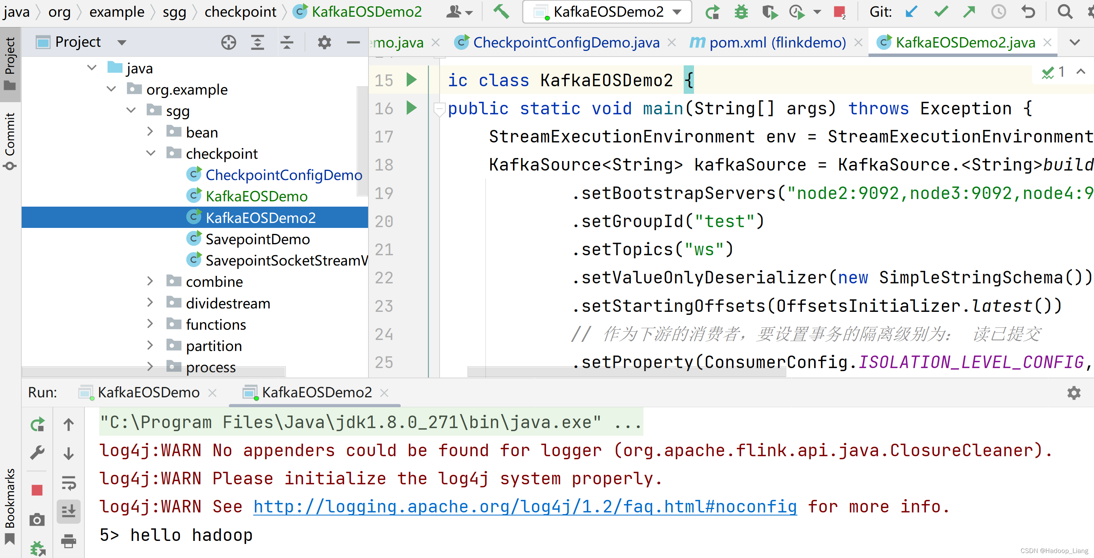Open the code-with-me user icon dropdown
Viewport: 1094px width, 558px height.
click(x=459, y=12)
